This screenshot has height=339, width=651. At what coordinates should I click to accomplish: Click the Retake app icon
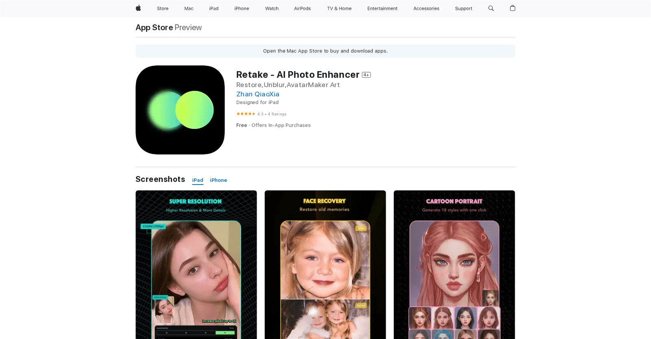[x=180, y=110]
